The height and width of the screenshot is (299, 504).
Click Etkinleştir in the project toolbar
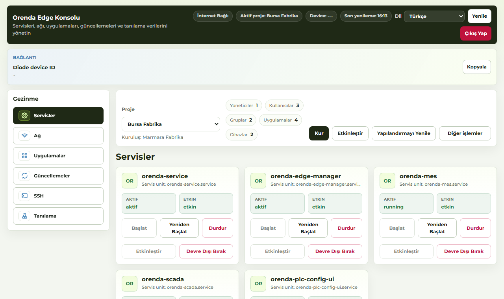click(x=350, y=133)
